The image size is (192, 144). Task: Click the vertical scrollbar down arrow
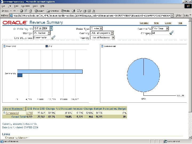(190, 137)
